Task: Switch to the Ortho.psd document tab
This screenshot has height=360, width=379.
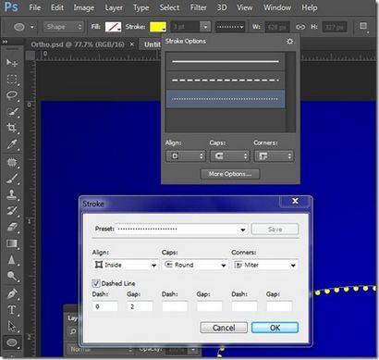Action: tap(78, 44)
